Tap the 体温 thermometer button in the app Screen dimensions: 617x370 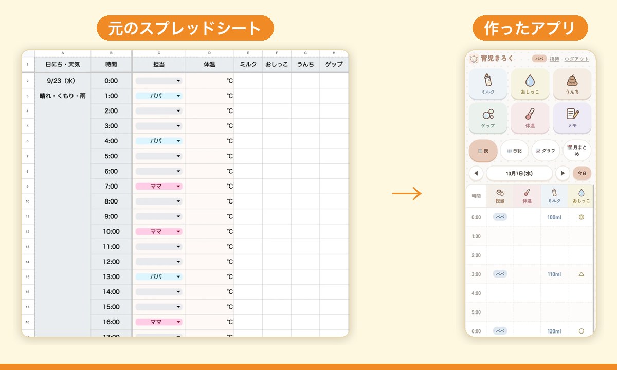530,118
